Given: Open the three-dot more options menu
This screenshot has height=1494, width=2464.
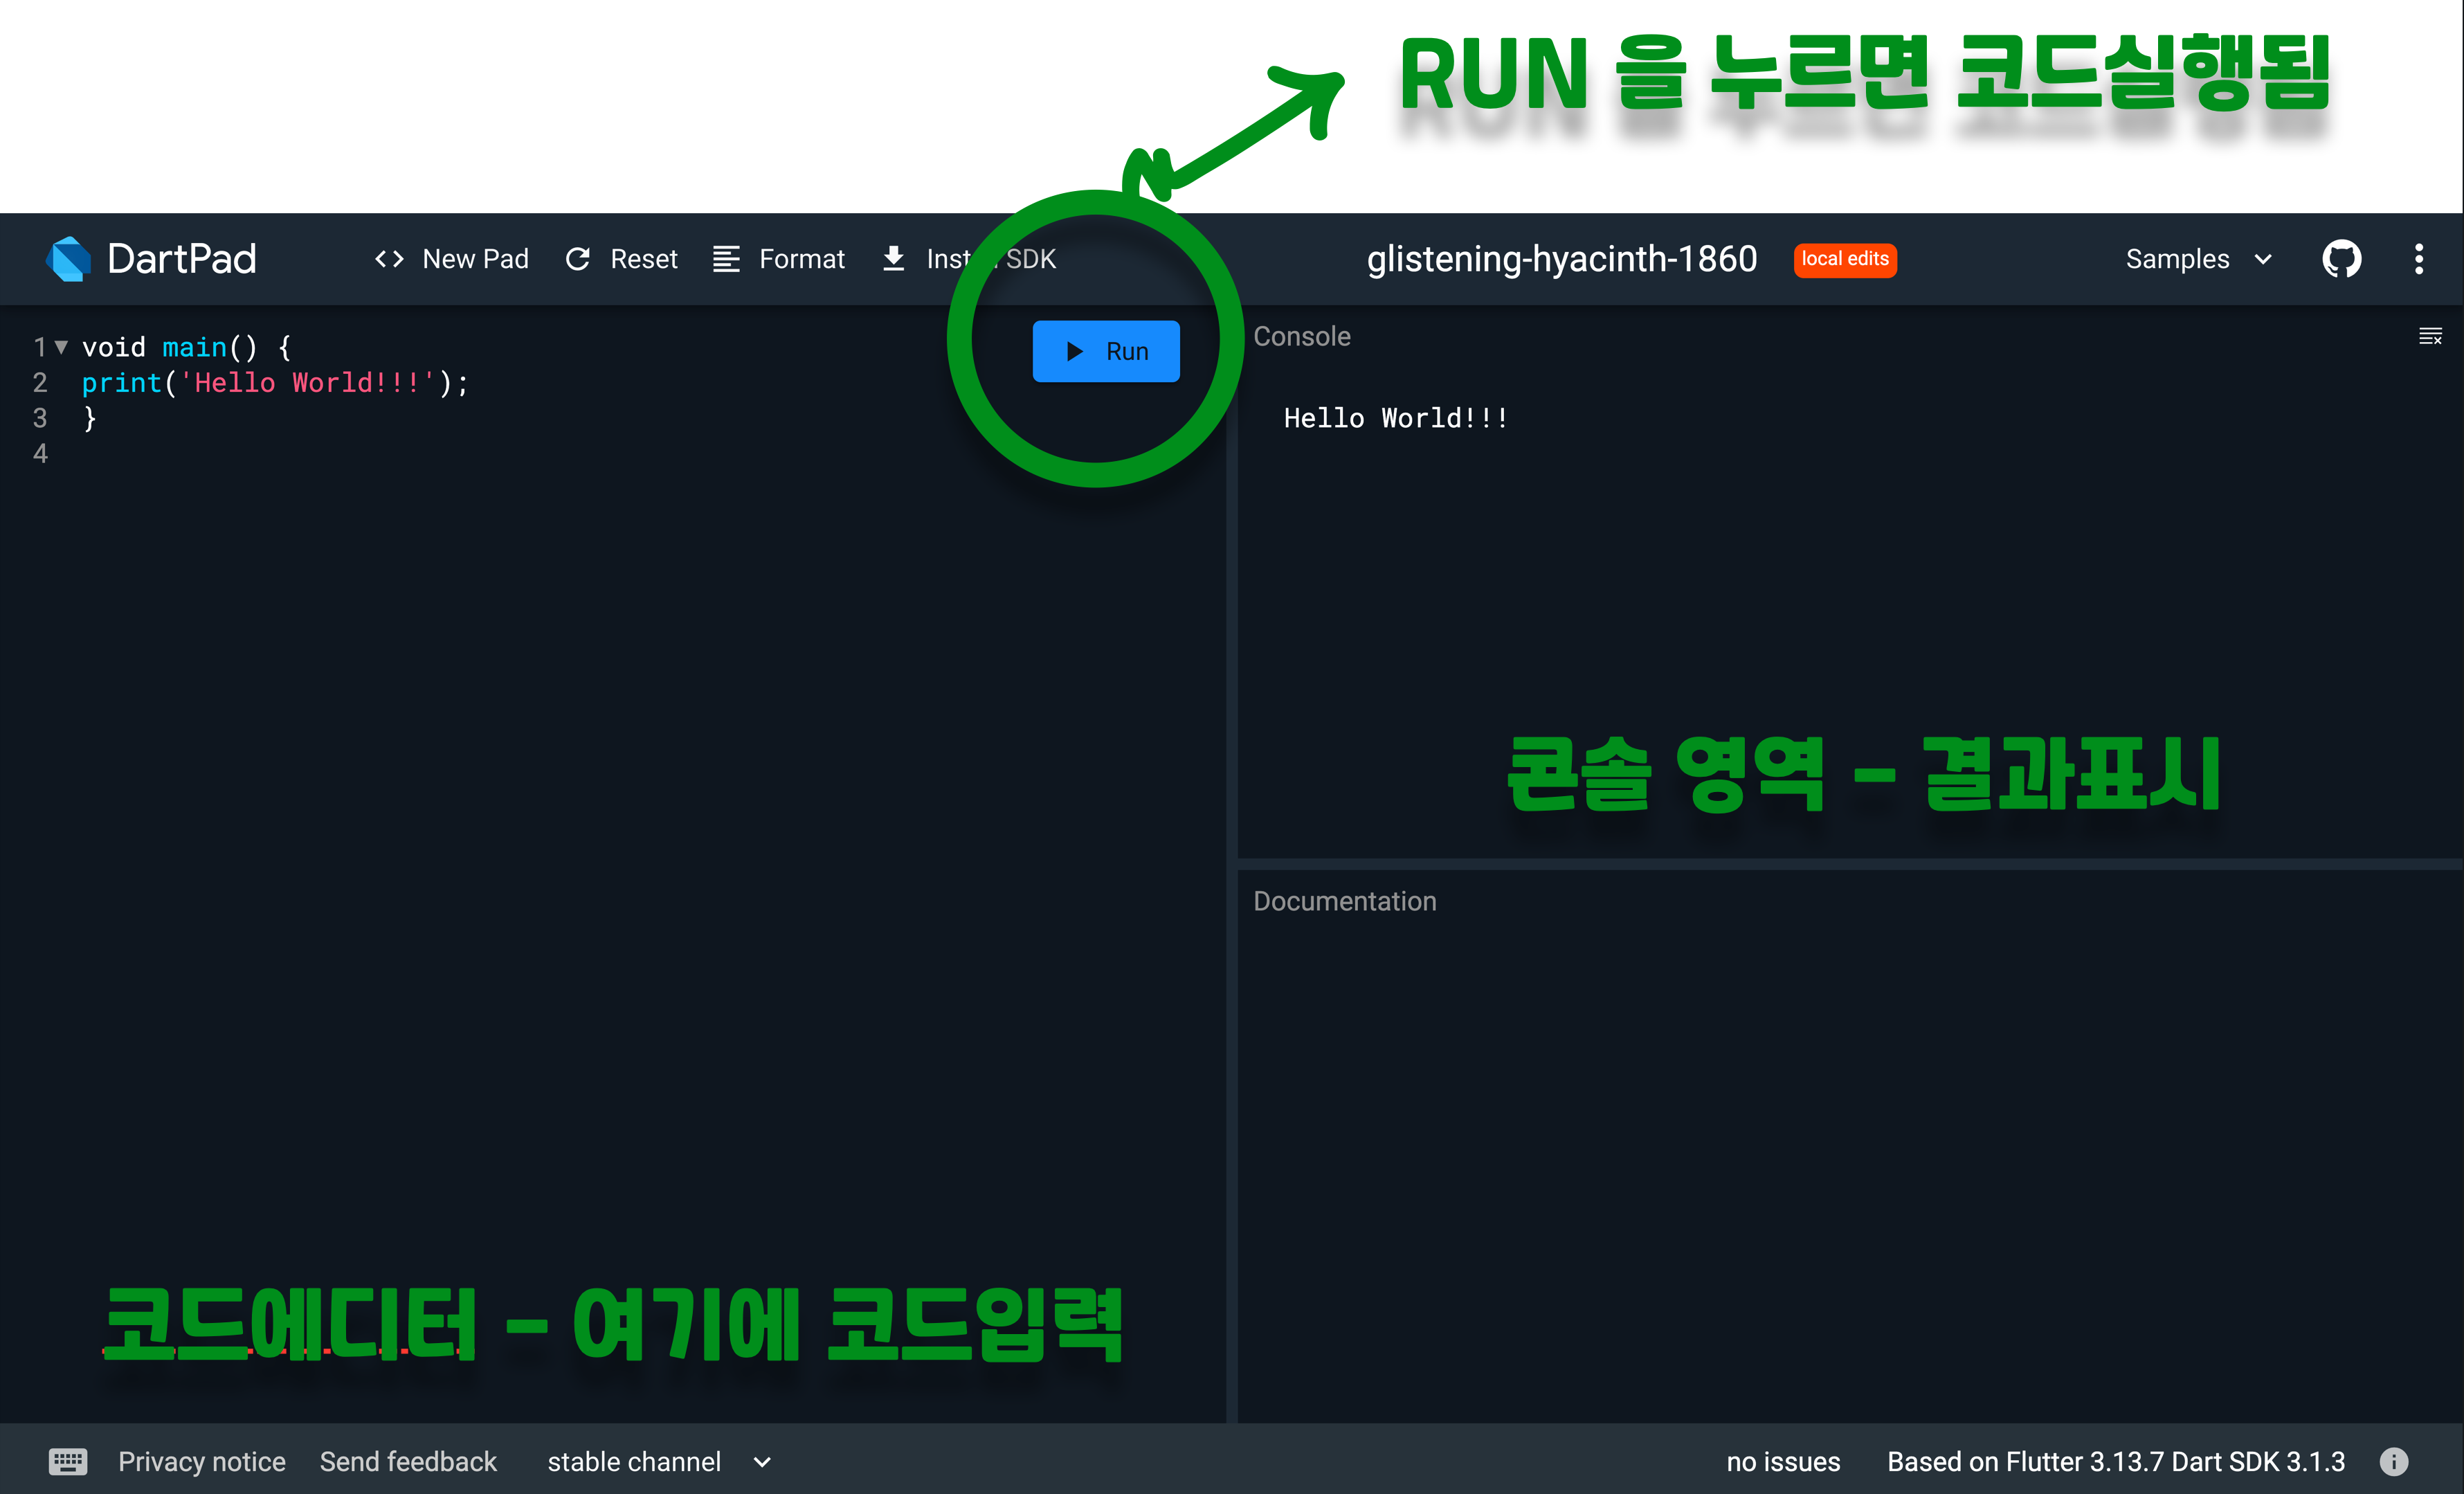Looking at the screenshot, I should pos(2418,259).
